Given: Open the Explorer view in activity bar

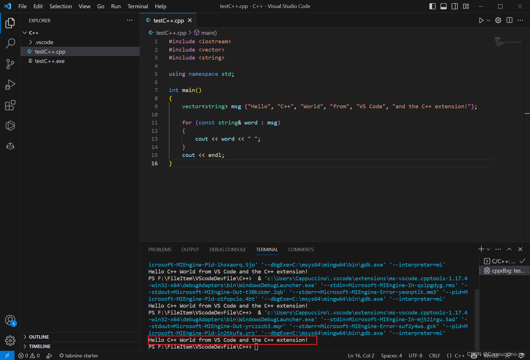Looking at the screenshot, I should pos(10,23).
